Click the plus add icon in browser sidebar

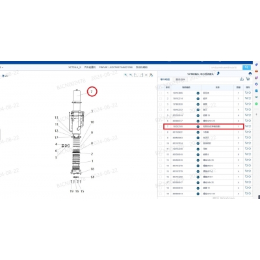pyautogui.click(x=257, y=114)
